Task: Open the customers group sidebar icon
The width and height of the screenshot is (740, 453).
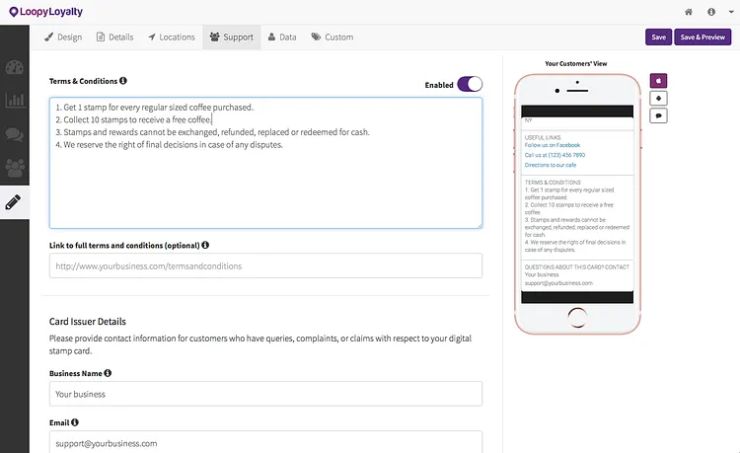Action: tap(14, 168)
